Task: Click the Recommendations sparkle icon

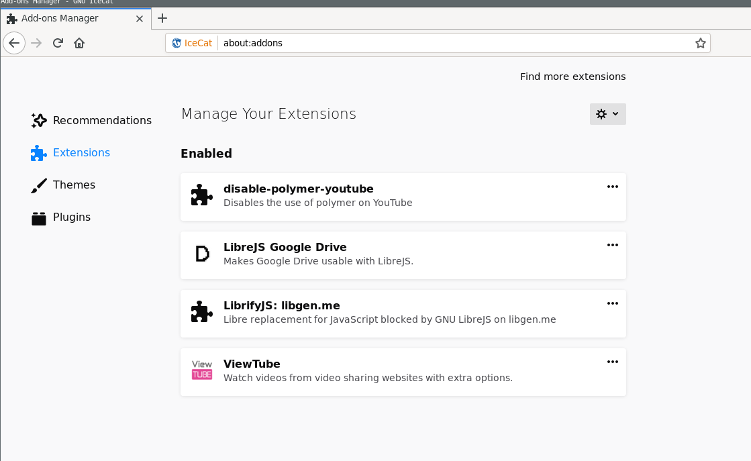Action: [x=39, y=121]
